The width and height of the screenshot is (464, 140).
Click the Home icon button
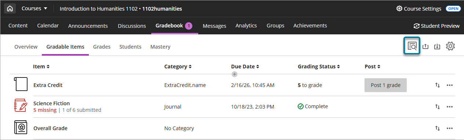10,8
